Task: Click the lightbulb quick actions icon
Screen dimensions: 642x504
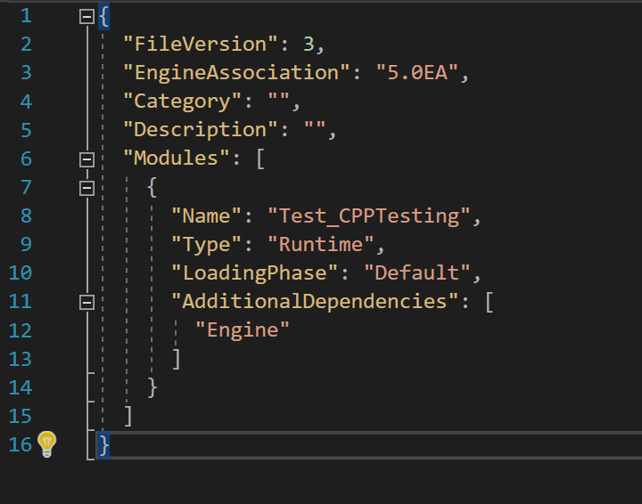Action: (46, 444)
